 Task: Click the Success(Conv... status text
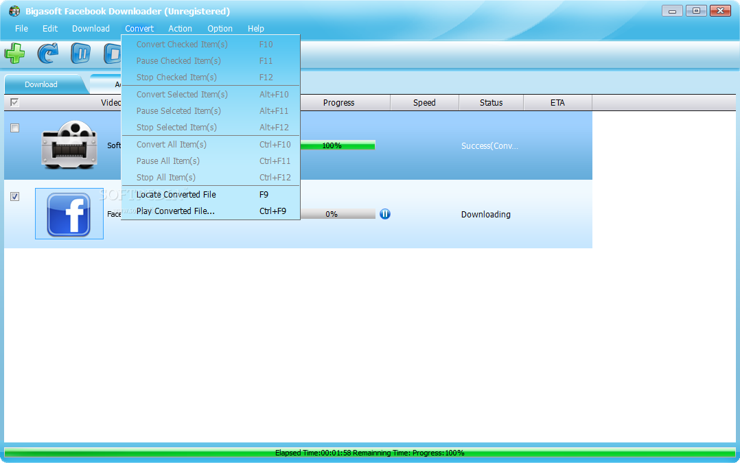coord(489,145)
